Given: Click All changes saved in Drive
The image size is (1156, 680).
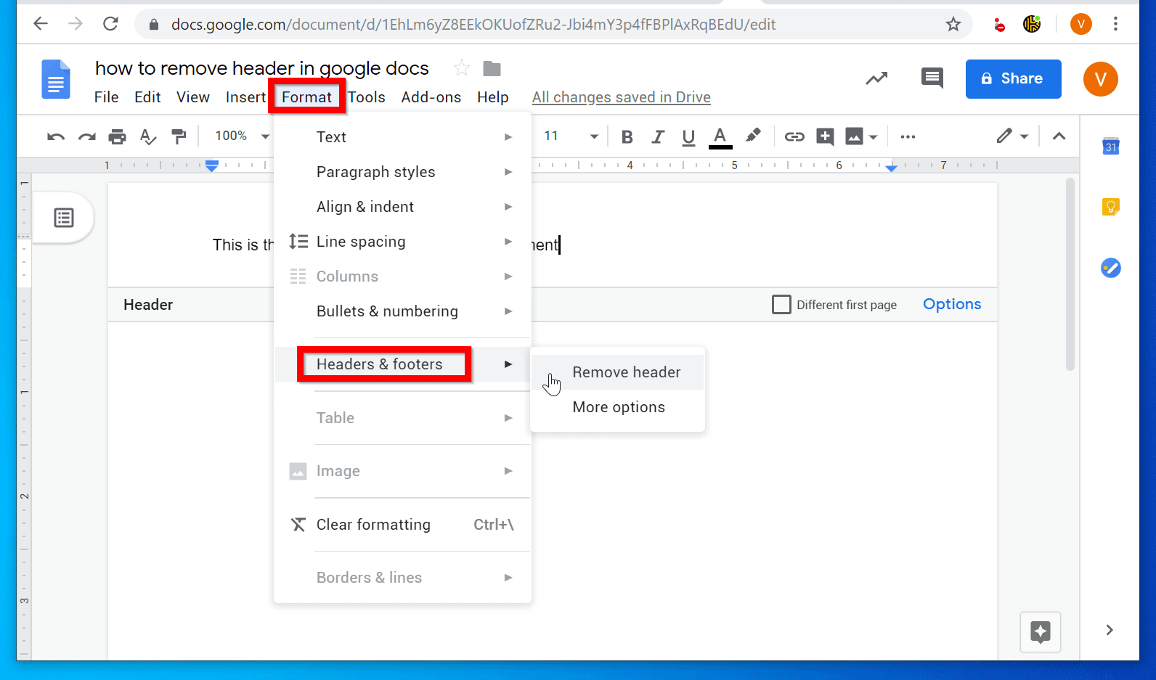Looking at the screenshot, I should pyautogui.click(x=622, y=97).
